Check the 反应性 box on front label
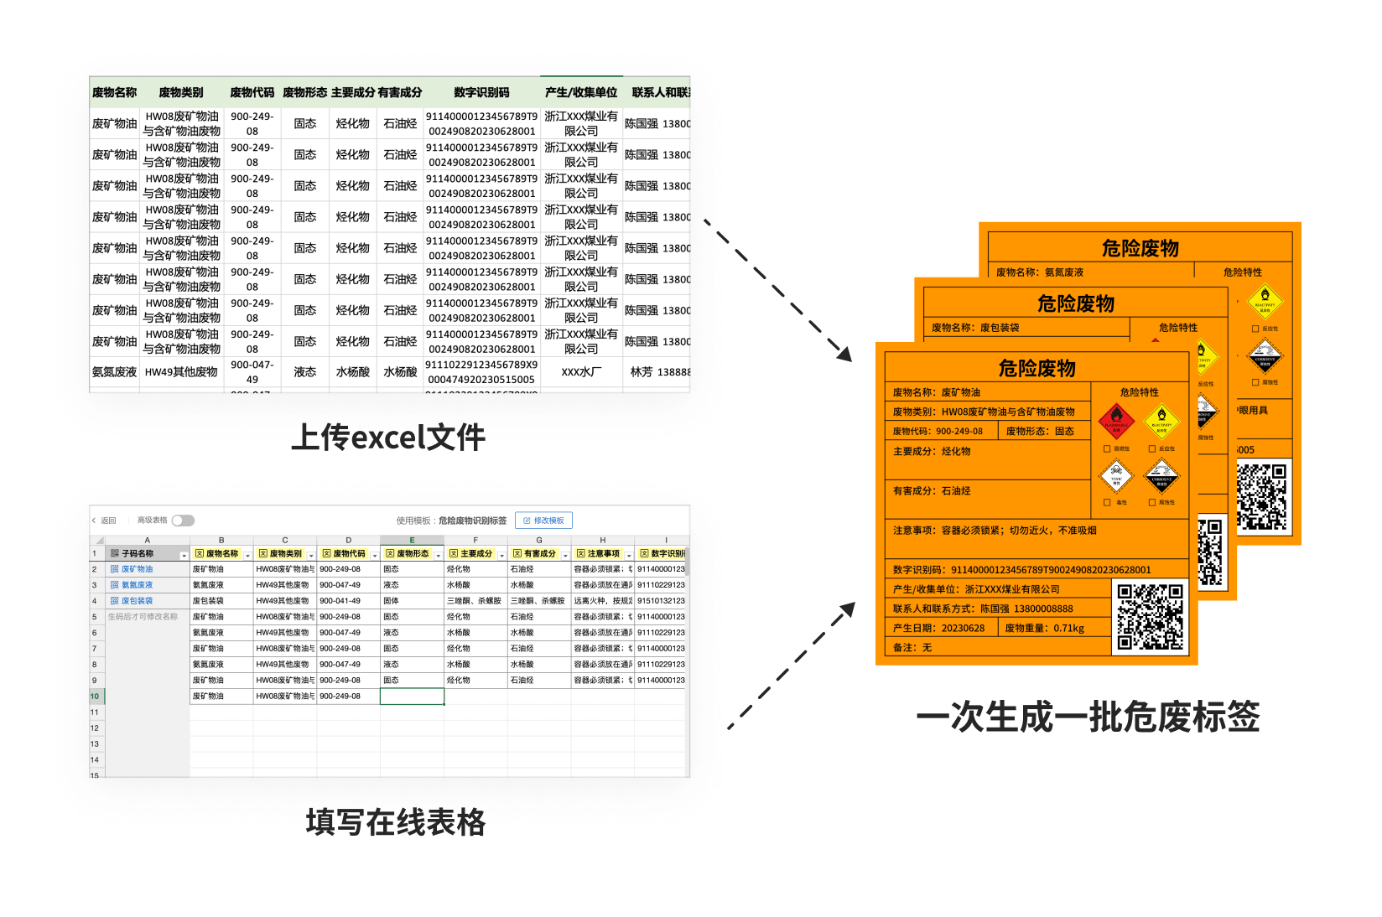This screenshot has width=1382, height=917. click(x=1152, y=448)
